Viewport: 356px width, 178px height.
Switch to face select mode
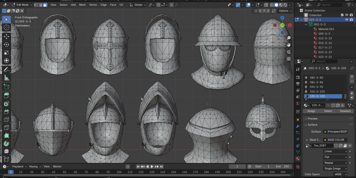[x=45, y=5]
